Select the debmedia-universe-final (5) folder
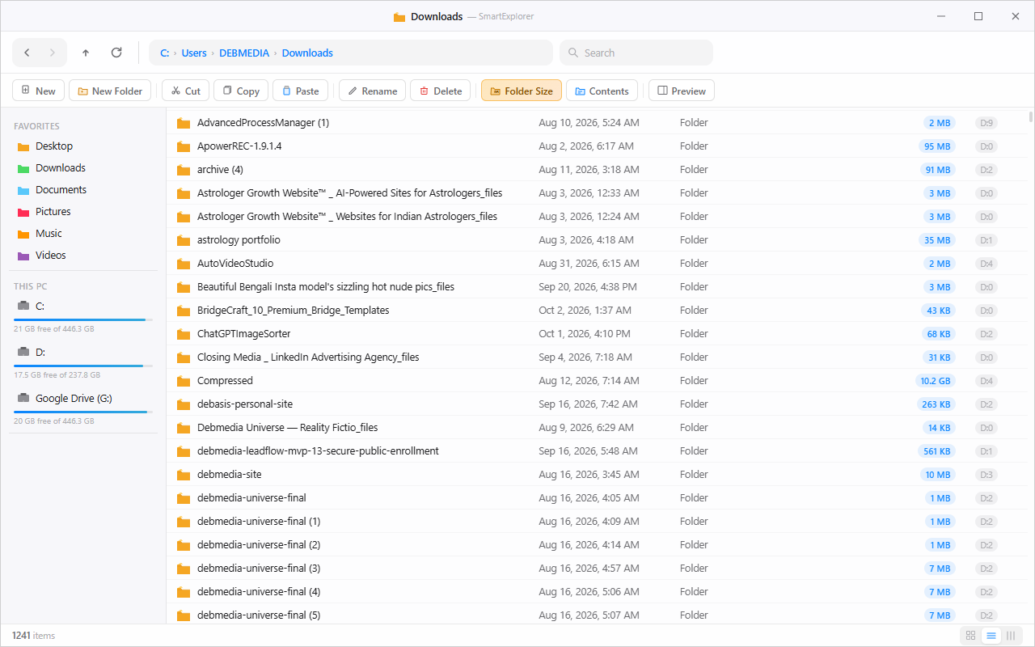The width and height of the screenshot is (1035, 647). 599,615
